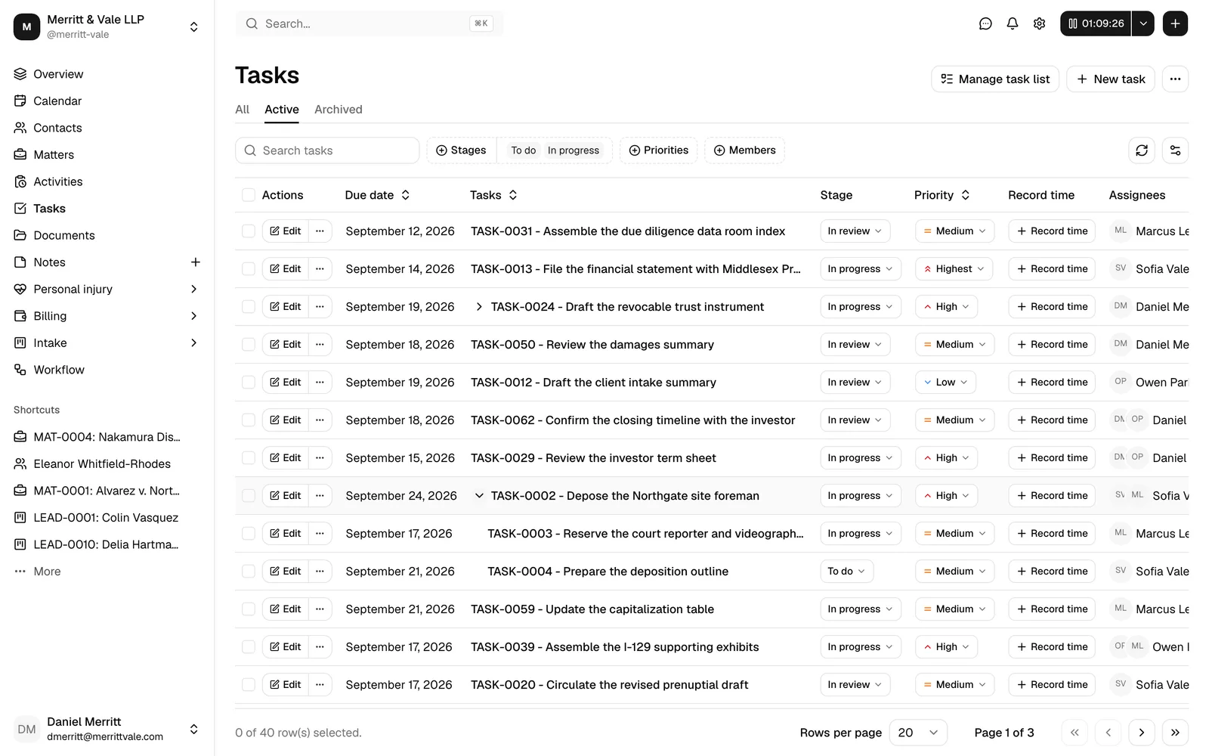
Task: Toggle the select-all rows checkbox
Action: pos(249,195)
